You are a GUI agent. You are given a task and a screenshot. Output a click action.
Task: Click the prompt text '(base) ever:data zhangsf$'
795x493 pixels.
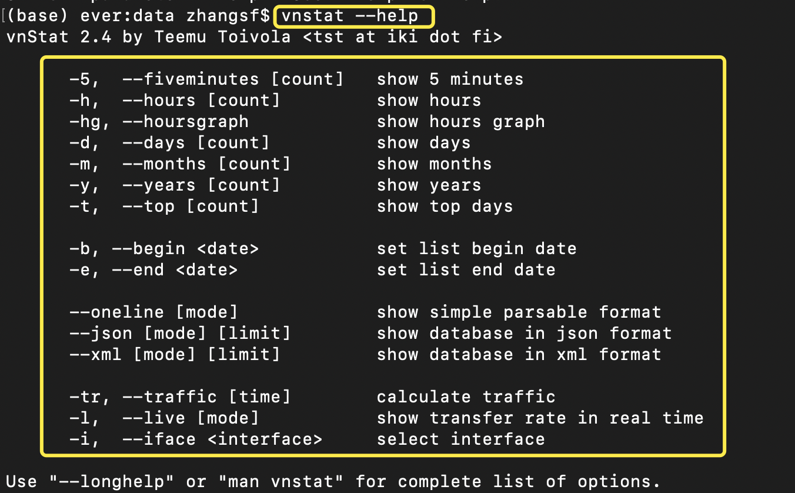139,16
